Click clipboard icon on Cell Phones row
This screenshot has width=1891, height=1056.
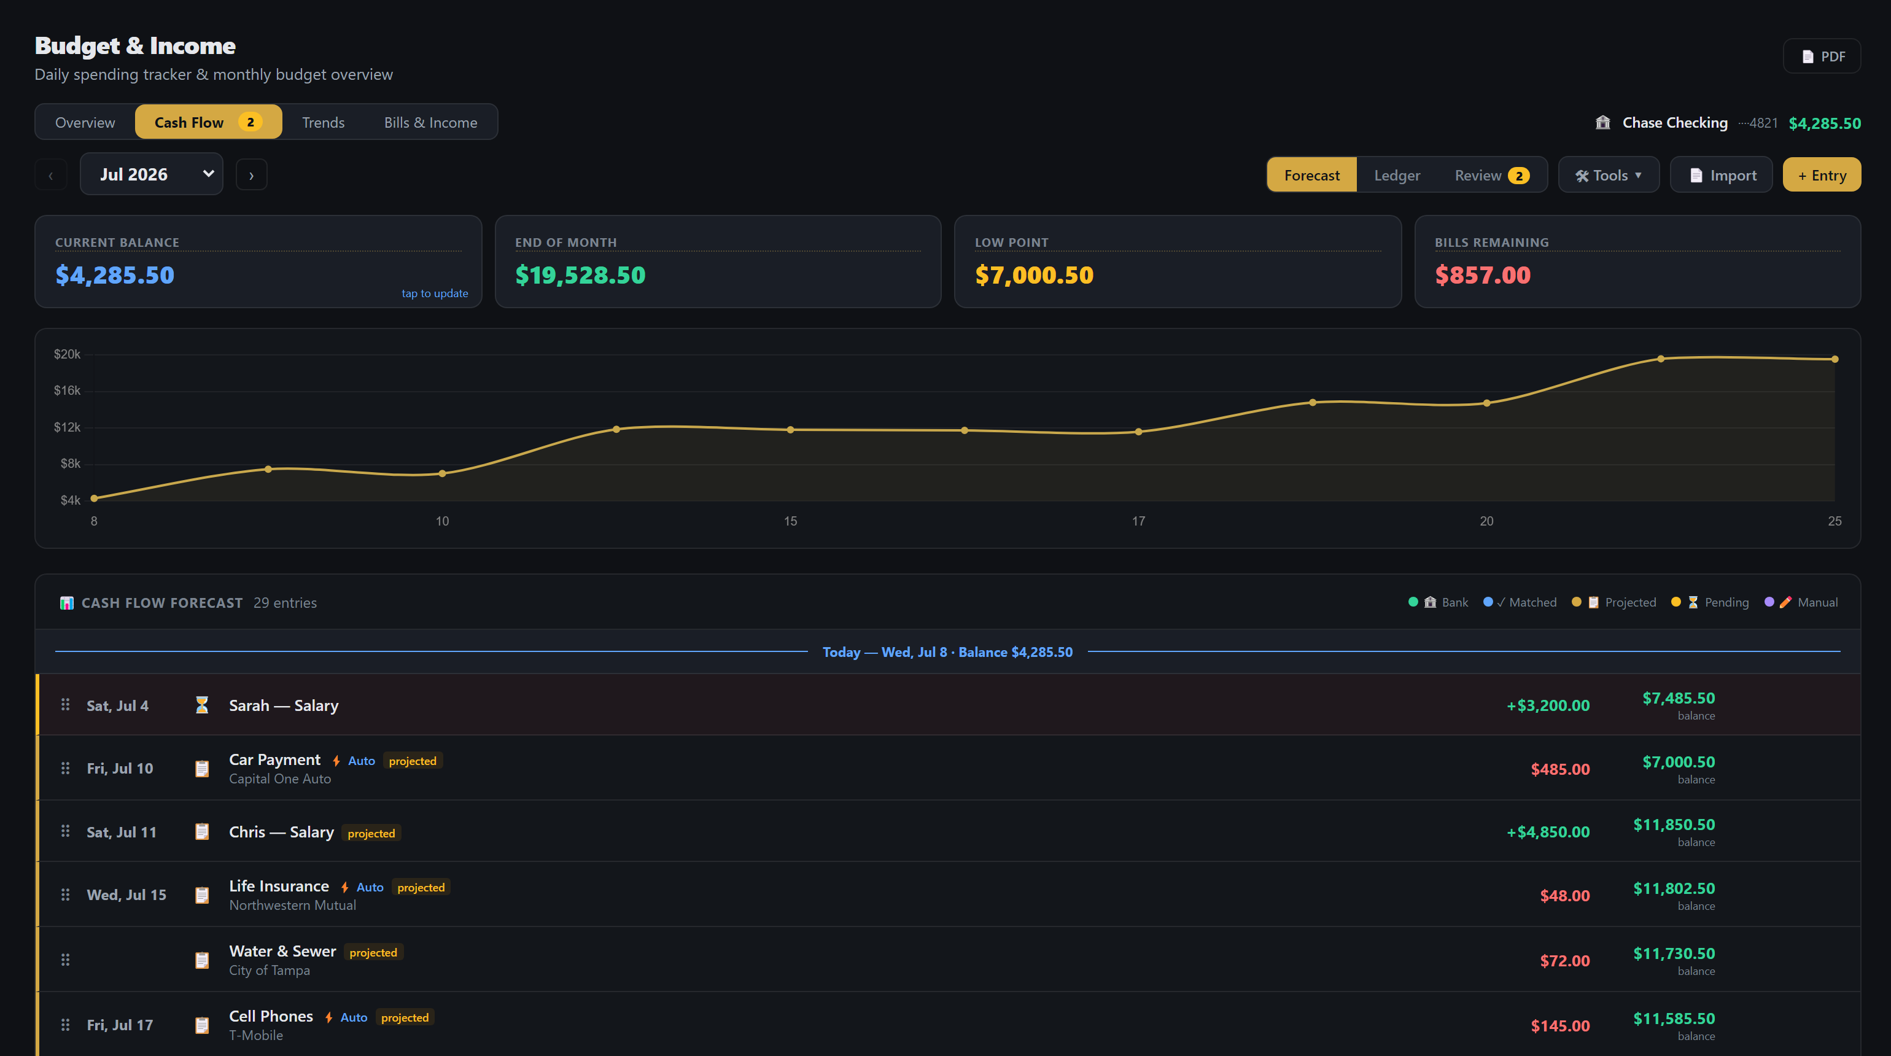pyautogui.click(x=202, y=1026)
